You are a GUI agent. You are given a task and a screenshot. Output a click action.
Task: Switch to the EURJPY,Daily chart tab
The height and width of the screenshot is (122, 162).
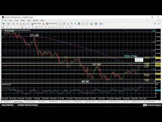coord(102,102)
